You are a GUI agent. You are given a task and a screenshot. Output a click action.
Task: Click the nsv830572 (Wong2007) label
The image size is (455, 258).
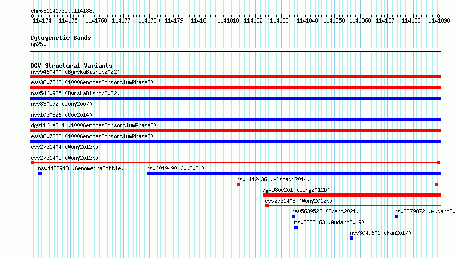tap(61, 104)
